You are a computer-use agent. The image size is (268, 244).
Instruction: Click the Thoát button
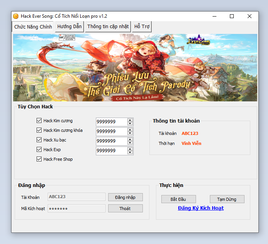[x=125, y=209]
